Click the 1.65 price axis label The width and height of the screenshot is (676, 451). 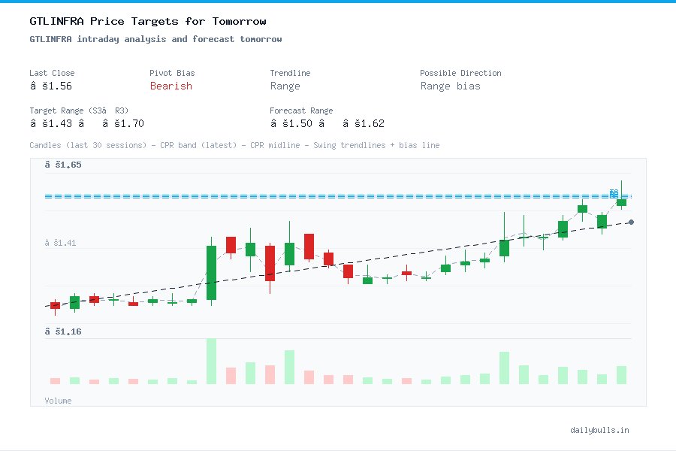[63, 165]
